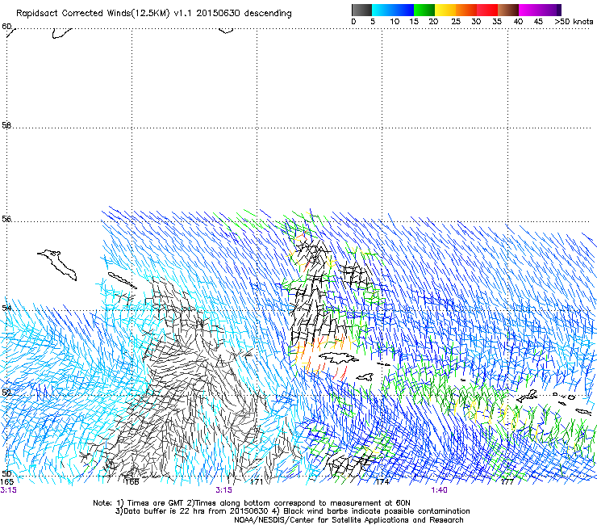597x525 pixels.
Task: Click the legend scale number "25"
Action: tap(456, 22)
